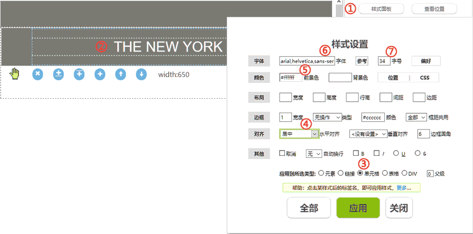Click the hand drag icon
473x234 pixels.
tap(14, 74)
